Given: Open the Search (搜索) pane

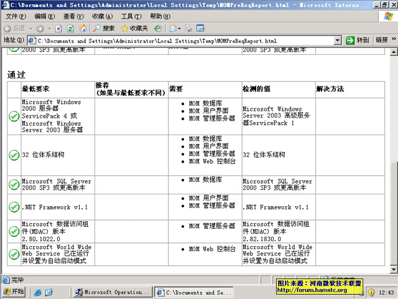Looking at the screenshot, I should 104,29.
